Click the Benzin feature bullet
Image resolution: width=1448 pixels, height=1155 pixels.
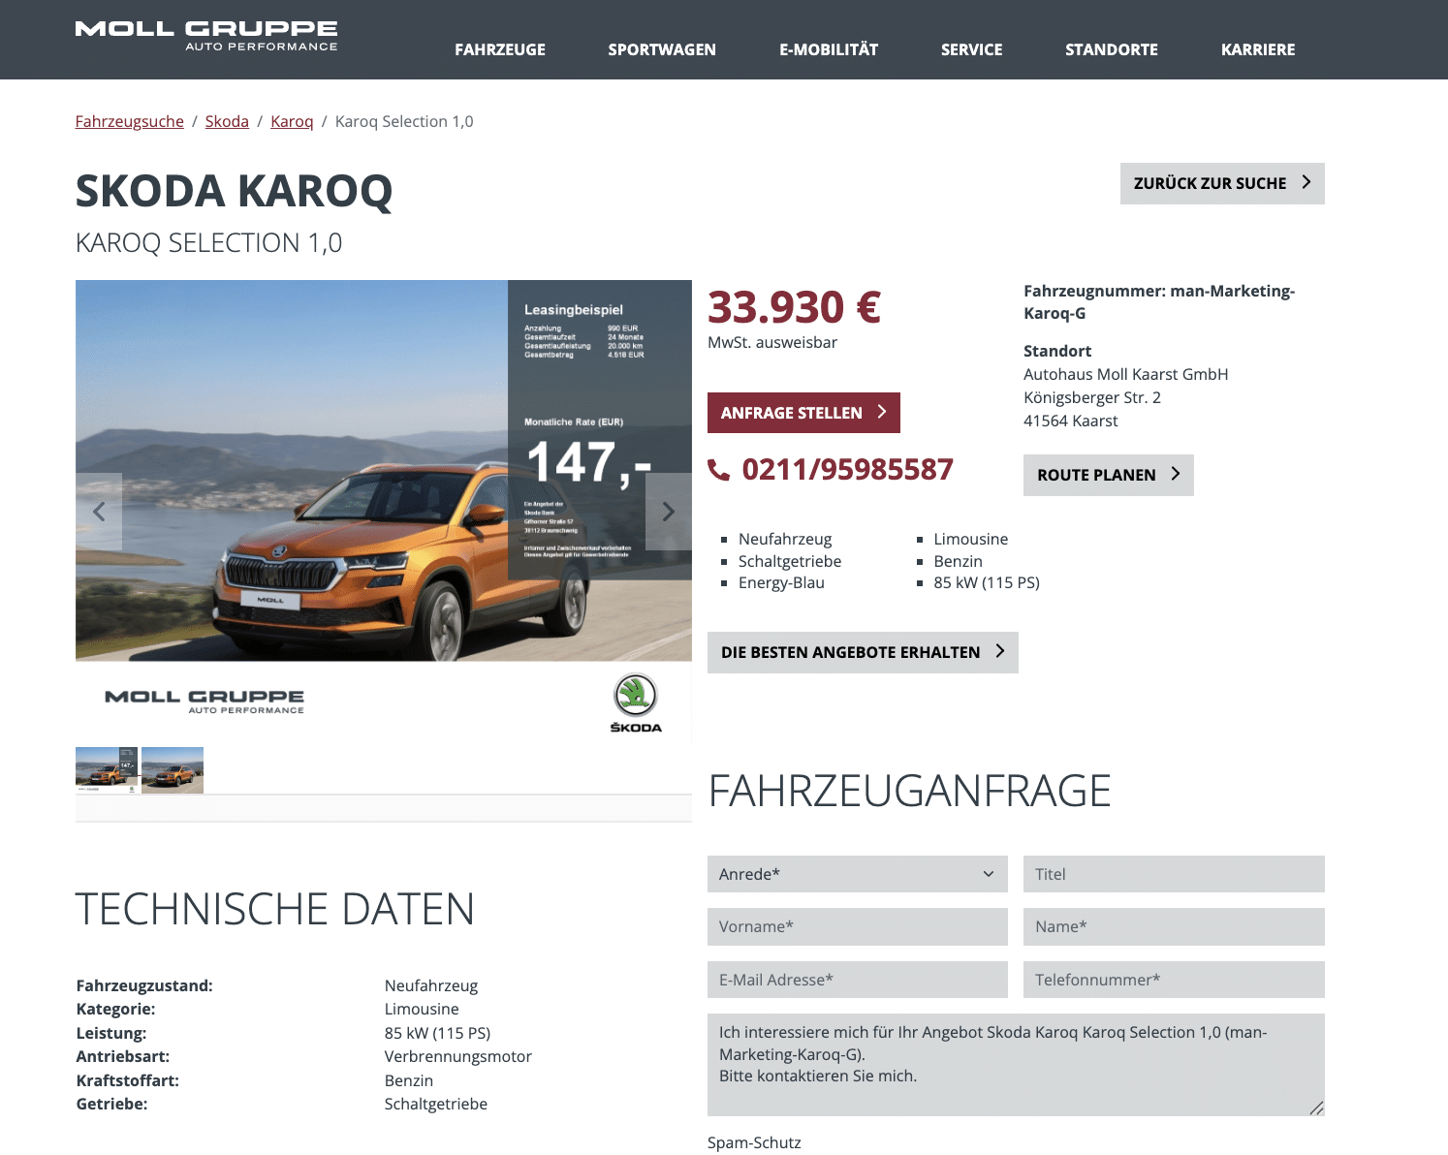coord(959,561)
